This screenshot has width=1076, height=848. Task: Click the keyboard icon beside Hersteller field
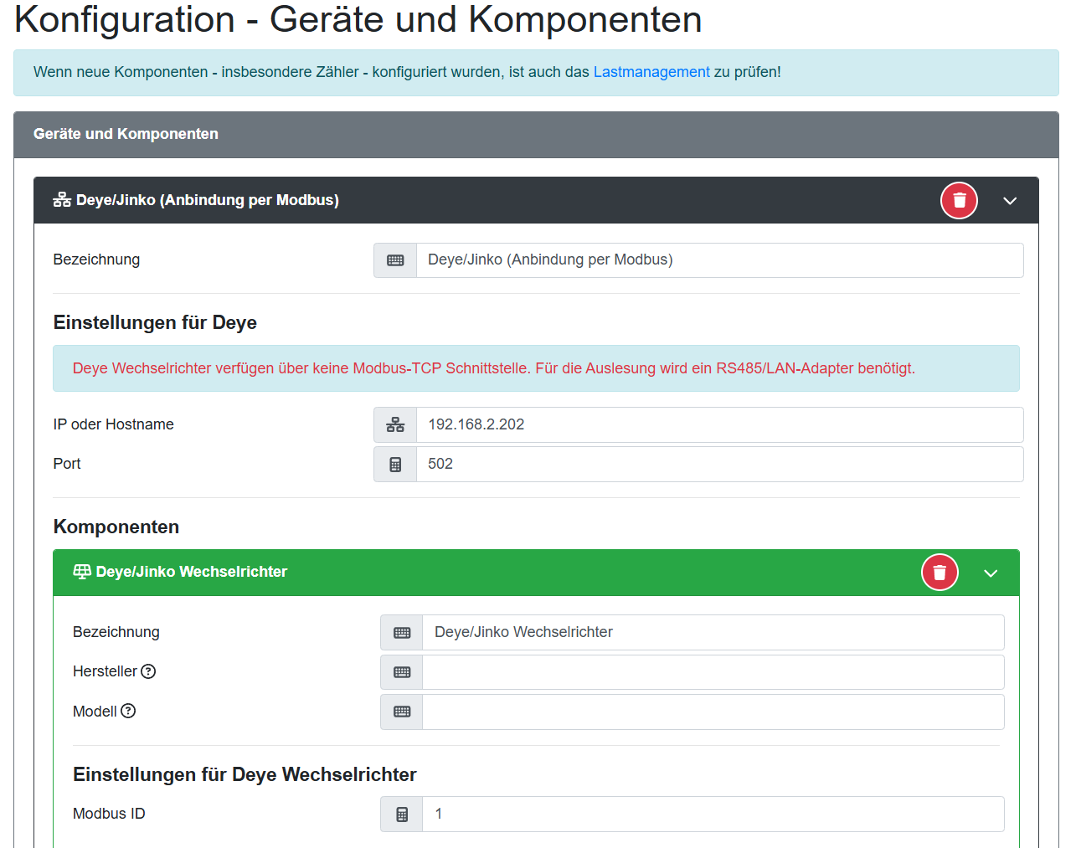click(402, 672)
